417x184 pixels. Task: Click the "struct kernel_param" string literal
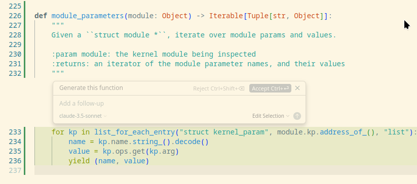[224, 132]
